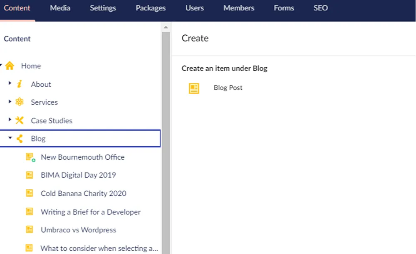Open Cold Banana Charity 2020 post

click(x=84, y=193)
